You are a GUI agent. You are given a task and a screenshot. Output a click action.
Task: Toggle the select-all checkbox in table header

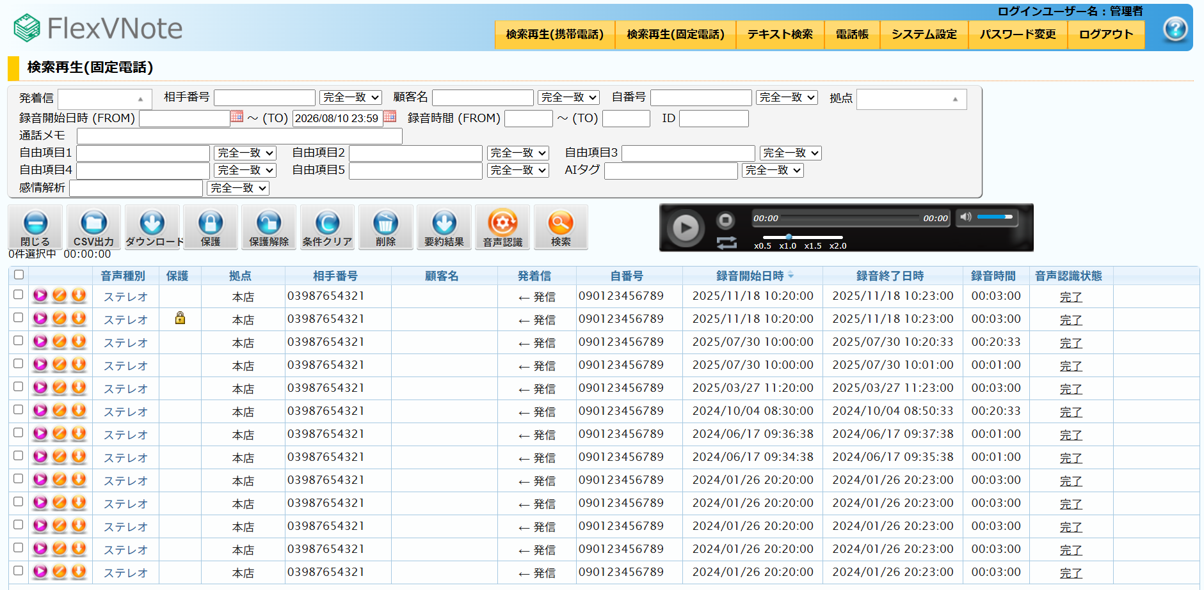point(19,274)
